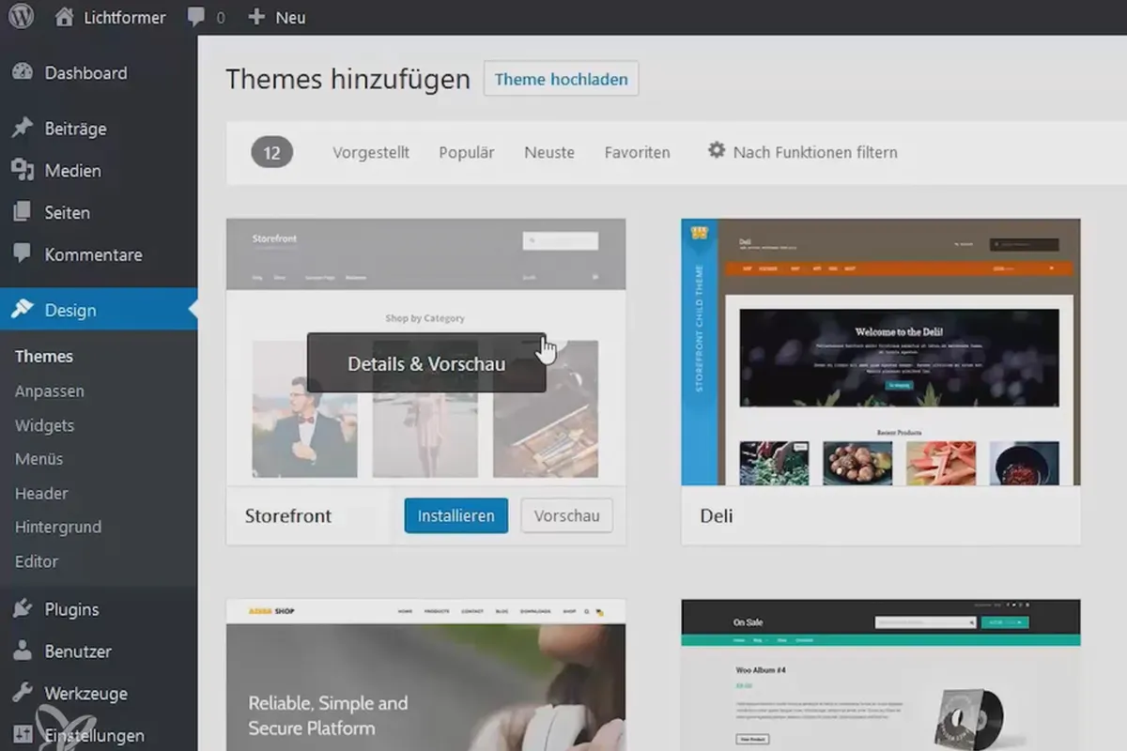The height and width of the screenshot is (751, 1127).
Task: Open the Plugins menu label
Action: (71, 610)
